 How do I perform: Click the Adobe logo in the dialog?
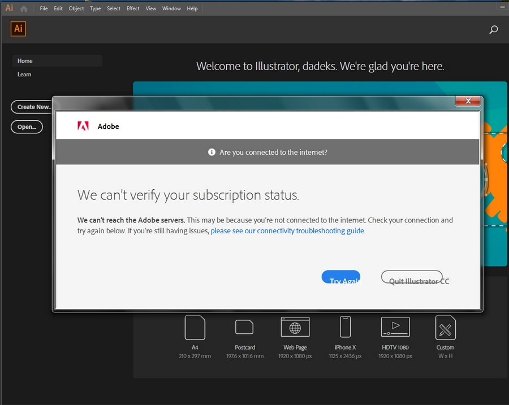click(83, 126)
